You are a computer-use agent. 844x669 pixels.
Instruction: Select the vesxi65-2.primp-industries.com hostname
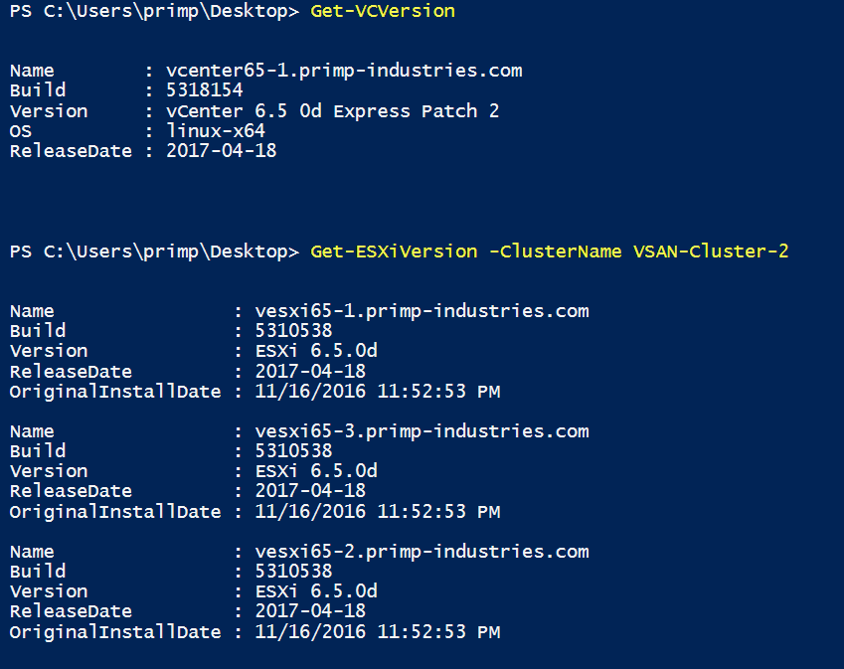[422, 552]
